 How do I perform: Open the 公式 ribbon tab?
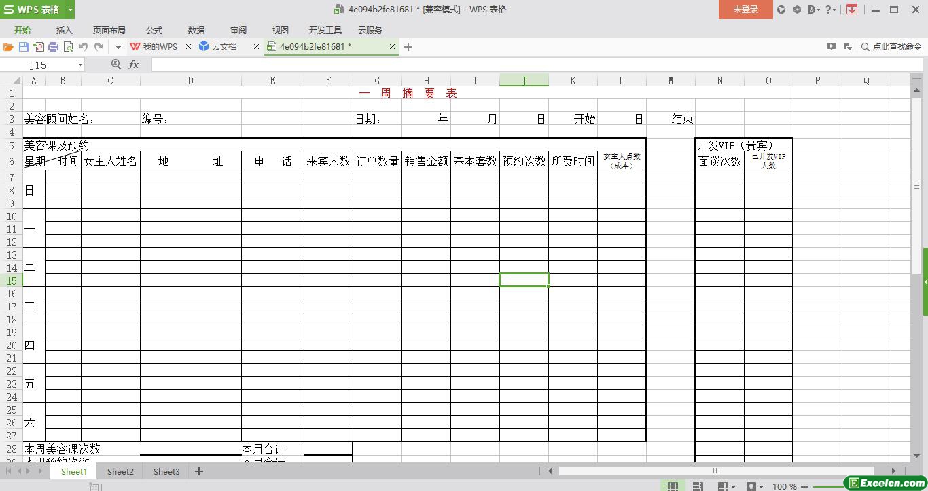(154, 31)
